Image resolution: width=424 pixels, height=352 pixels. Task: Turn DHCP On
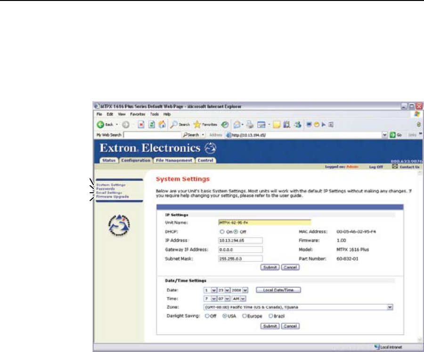point(221,231)
